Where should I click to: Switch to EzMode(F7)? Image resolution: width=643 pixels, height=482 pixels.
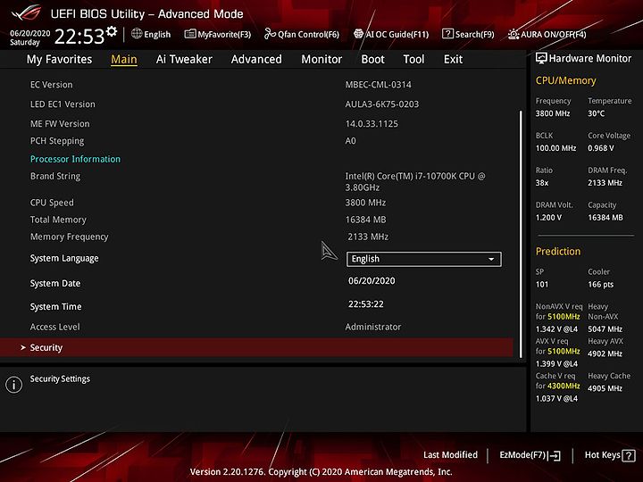pos(530,455)
